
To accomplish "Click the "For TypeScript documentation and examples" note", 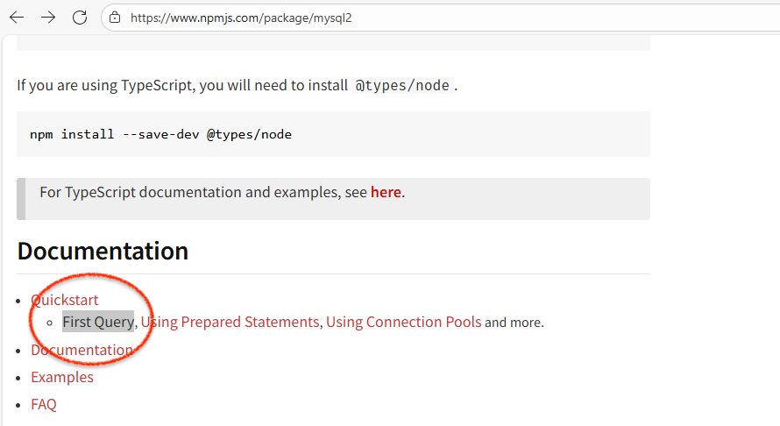I will coord(203,192).
